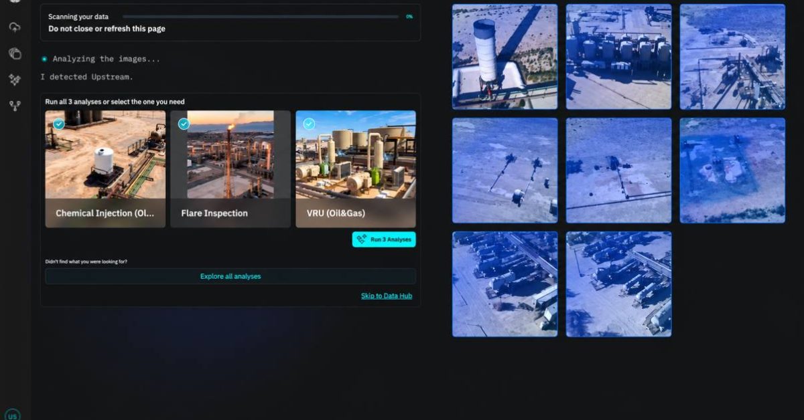Click 'Analyzing the images...' status text
The height and width of the screenshot is (420, 804).
pyautogui.click(x=107, y=59)
